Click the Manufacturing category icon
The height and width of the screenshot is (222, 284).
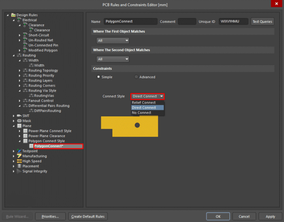coord(19,156)
